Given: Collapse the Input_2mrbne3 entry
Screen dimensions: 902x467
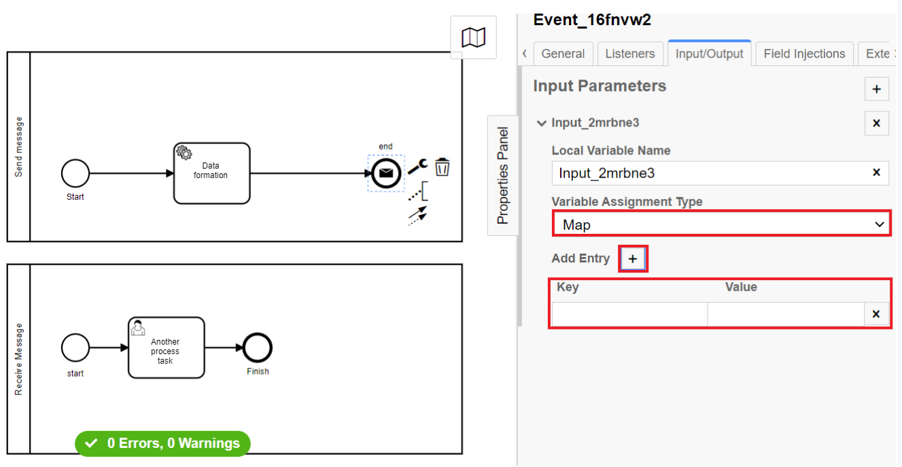Looking at the screenshot, I should [542, 123].
